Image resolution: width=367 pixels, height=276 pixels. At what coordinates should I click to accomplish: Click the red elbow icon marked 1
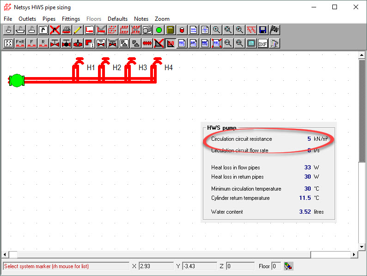click(89, 43)
